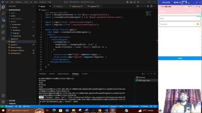
Task: Close the App.js editor tab
Action: click(50, 6)
